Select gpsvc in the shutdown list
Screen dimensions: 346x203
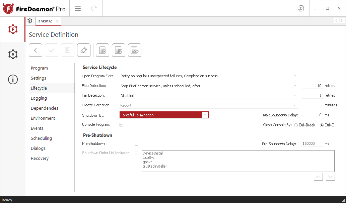pyautogui.click(x=147, y=162)
